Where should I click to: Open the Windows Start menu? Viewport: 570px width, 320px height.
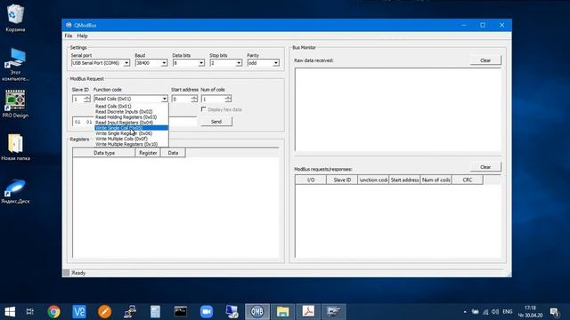coord(10,312)
